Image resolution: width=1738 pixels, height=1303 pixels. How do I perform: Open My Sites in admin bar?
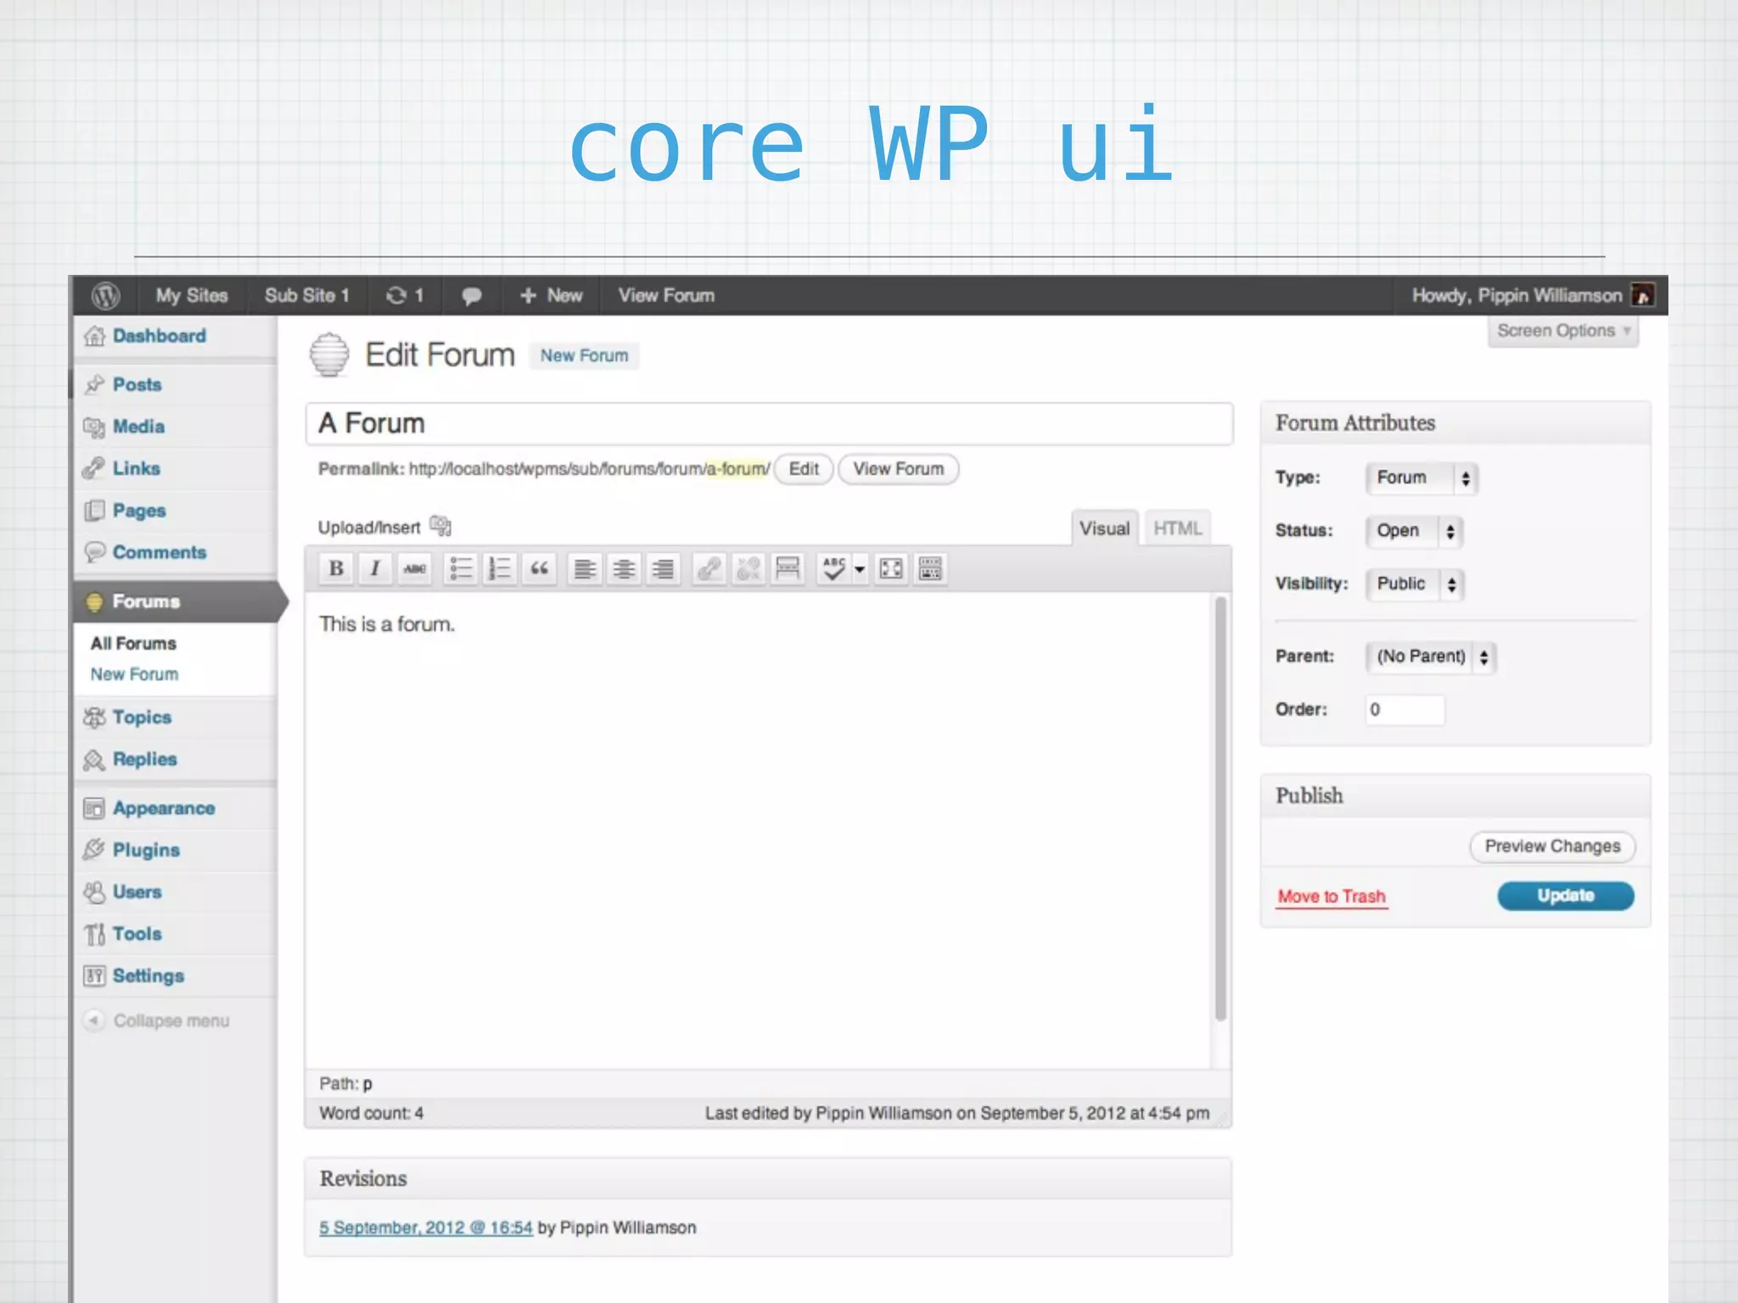point(192,295)
